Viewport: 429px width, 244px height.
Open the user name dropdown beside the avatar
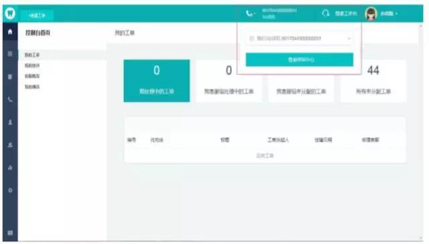[x=389, y=13]
